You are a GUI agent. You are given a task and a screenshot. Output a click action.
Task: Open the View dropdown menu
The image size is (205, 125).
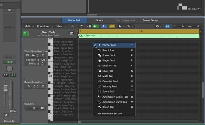point(61,26)
